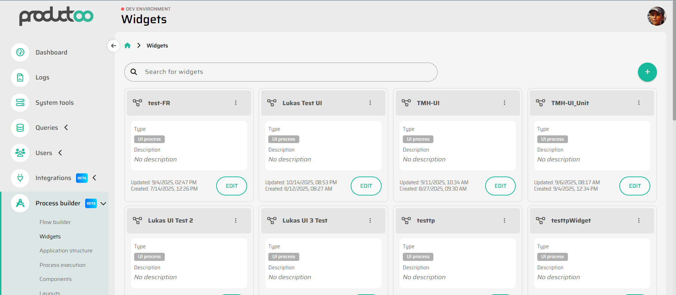The image size is (676, 295).
Task: Open the user profile avatar
Action: (657, 16)
